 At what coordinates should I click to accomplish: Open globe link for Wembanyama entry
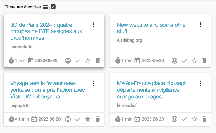click(x=68, y=119)
